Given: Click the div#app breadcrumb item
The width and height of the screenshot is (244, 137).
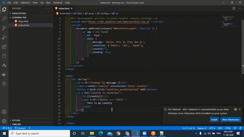Looking at the screenshot, I should tap(105, 14).
